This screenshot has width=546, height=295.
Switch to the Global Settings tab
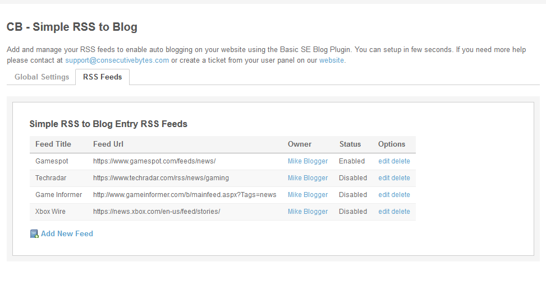click(x=42, y=77)
